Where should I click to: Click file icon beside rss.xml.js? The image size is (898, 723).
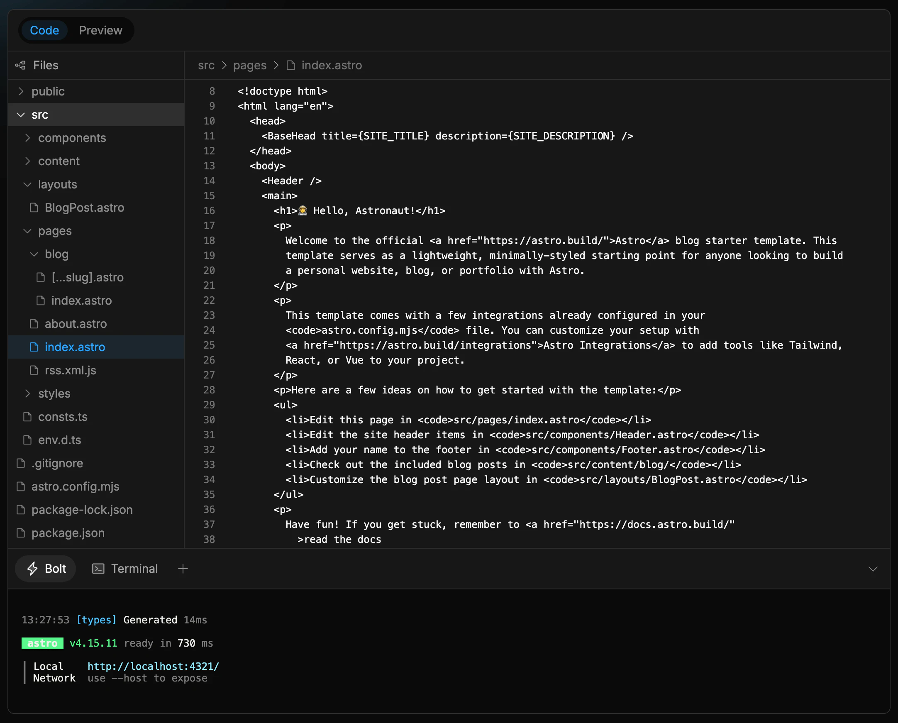click(x=34, y=370)
